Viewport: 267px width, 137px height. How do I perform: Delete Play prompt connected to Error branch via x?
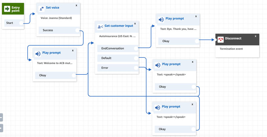coord(193,62)
